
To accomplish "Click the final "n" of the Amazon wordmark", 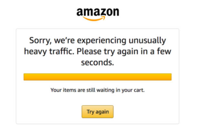I will tap(115, 13).
